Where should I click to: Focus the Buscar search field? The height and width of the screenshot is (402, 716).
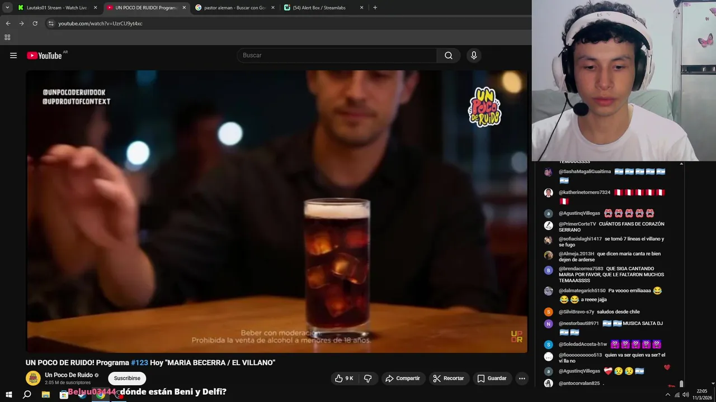coord(337,55)
